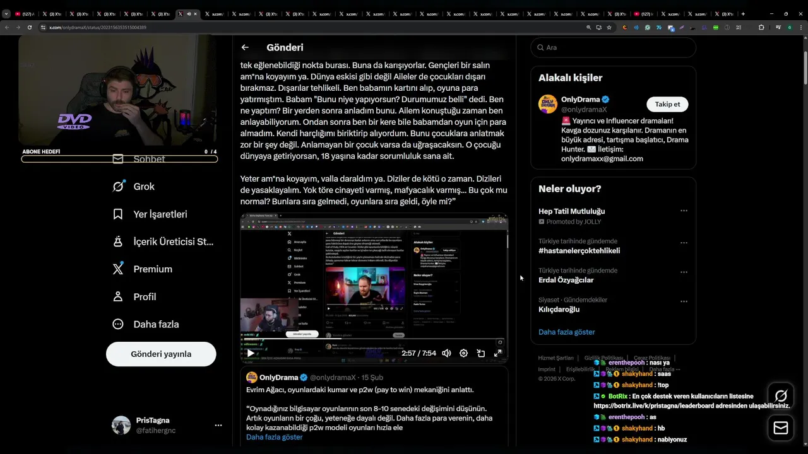
Task: Open options for #hastanelerçoktehlikeli trend
Action: 684,243
